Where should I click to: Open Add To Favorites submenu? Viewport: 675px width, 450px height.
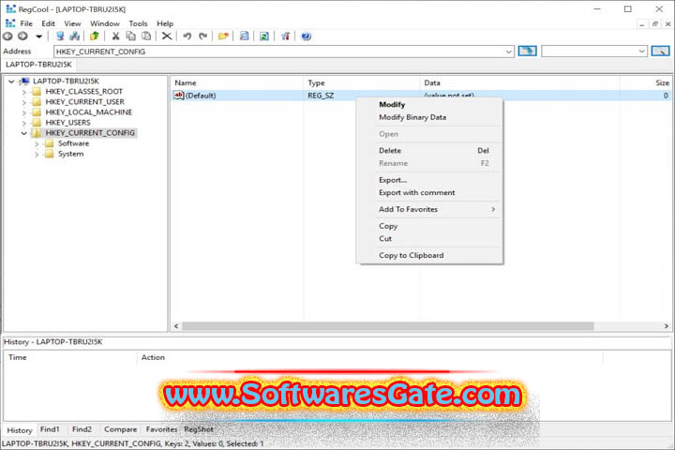click(429, 209)
